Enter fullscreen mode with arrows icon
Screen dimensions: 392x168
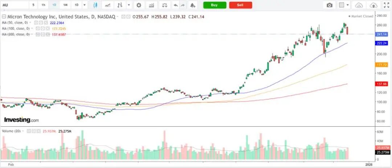click(386, 5)
